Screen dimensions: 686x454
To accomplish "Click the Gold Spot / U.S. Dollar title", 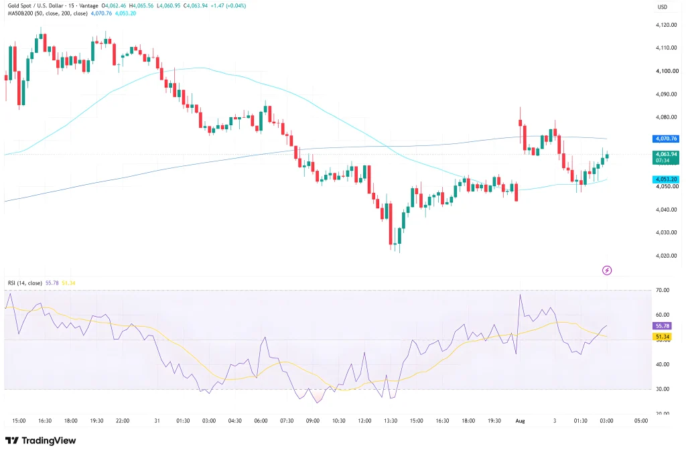I will (36, 5).
